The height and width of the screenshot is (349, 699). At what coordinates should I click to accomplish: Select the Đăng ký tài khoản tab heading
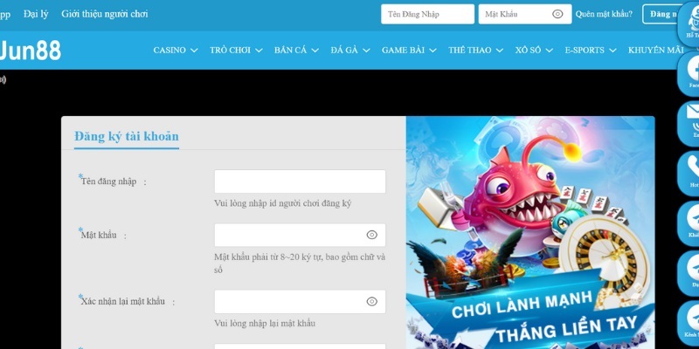click(x=127, y=136)
